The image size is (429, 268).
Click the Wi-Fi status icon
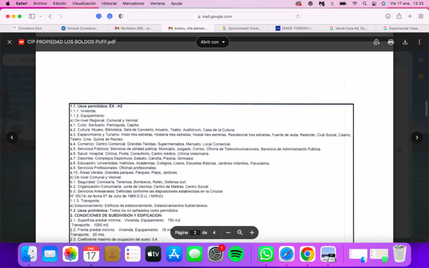[354, 4]
